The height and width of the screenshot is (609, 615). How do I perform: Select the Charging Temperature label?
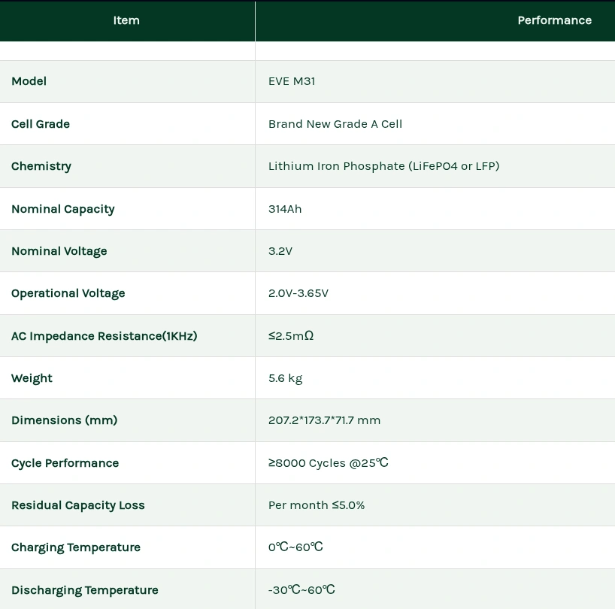(76, 547)
